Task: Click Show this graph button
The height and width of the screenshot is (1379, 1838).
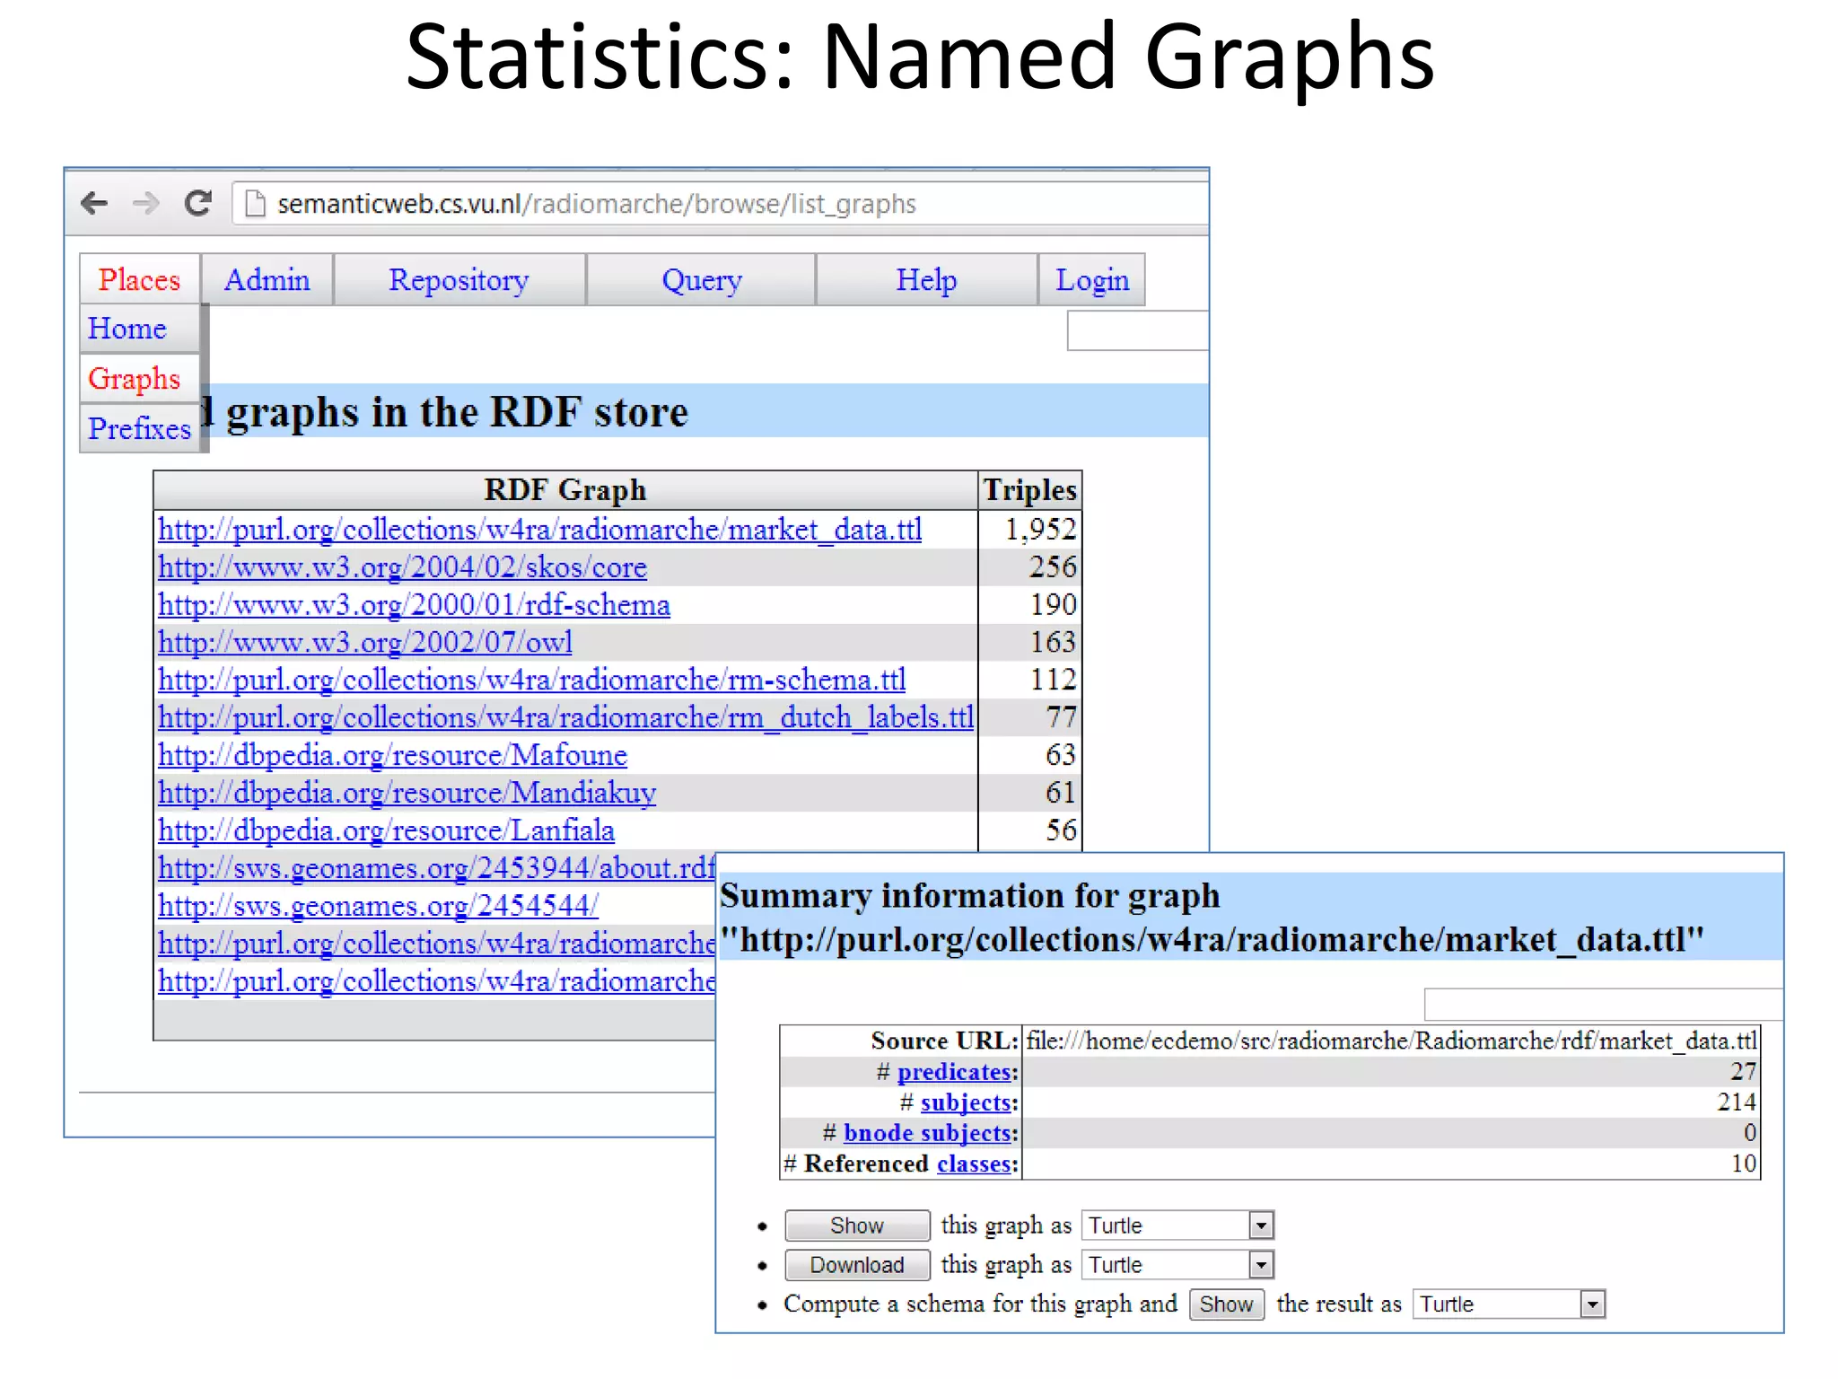Action: pos(857,1225)
